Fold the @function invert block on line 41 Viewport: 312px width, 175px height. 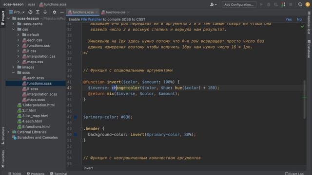pos(81,82)
